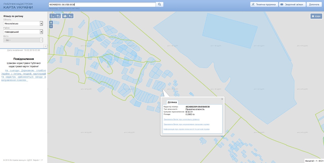Select the area measurement tool
The width and height of the screenshot is (324, 163).
coord(58,16)
